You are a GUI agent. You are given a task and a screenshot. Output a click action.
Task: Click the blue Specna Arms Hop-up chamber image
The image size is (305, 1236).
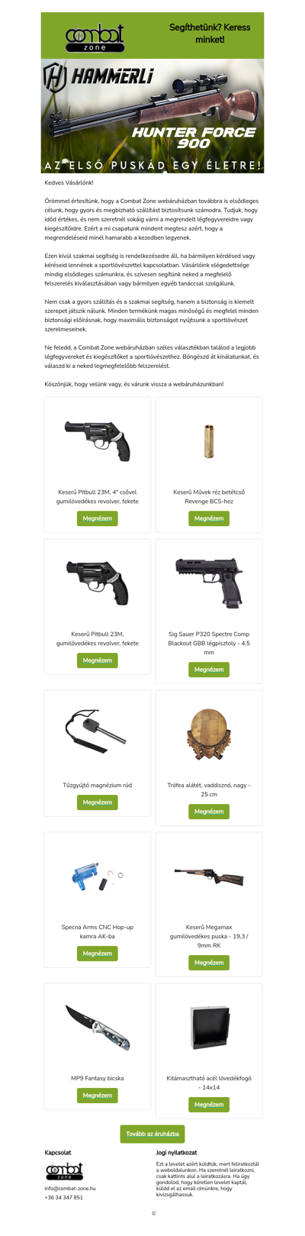[98, 876]
